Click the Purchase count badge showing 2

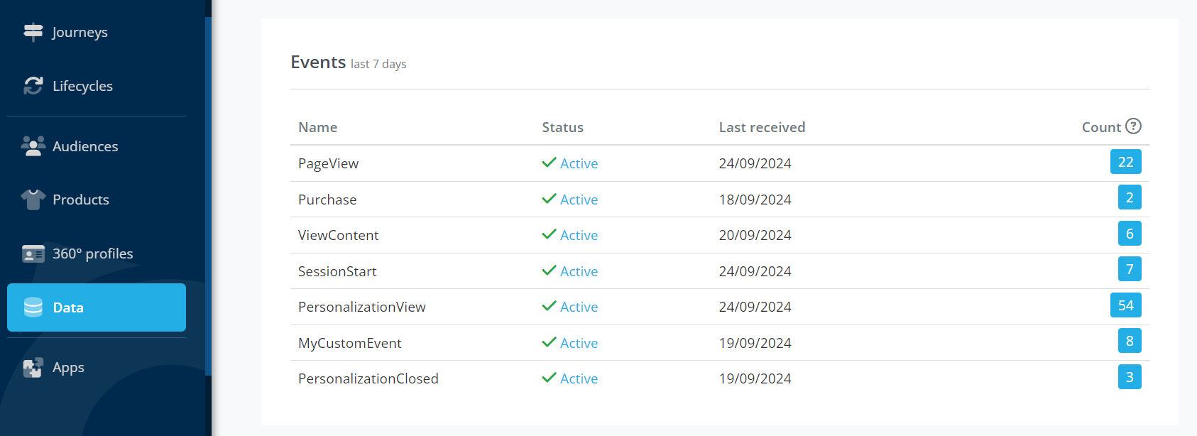click(1130, 197)
